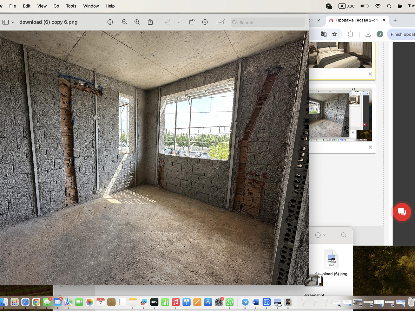
Task: Show the Markup toolbar pen-circle icon
Action: 205,22
